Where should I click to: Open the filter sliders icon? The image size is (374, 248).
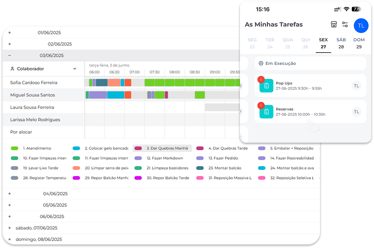(x=345, y=24)
